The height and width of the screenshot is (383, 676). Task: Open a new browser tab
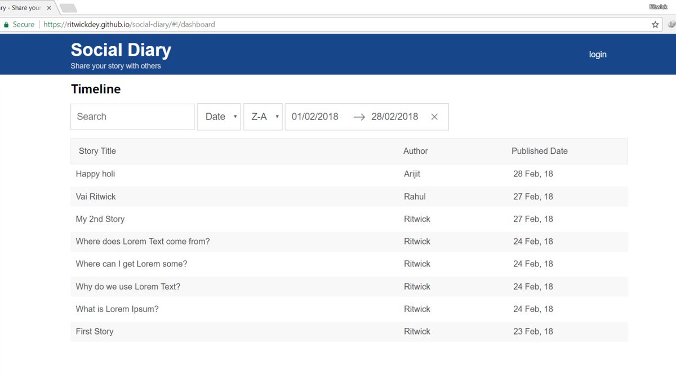[68, 9]
